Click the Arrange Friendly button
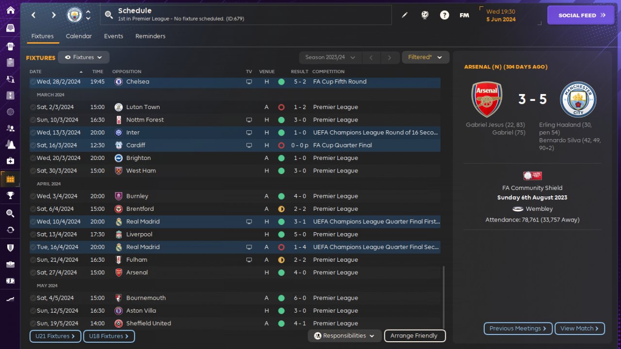621x349 pixels. [x=414, y=335]
